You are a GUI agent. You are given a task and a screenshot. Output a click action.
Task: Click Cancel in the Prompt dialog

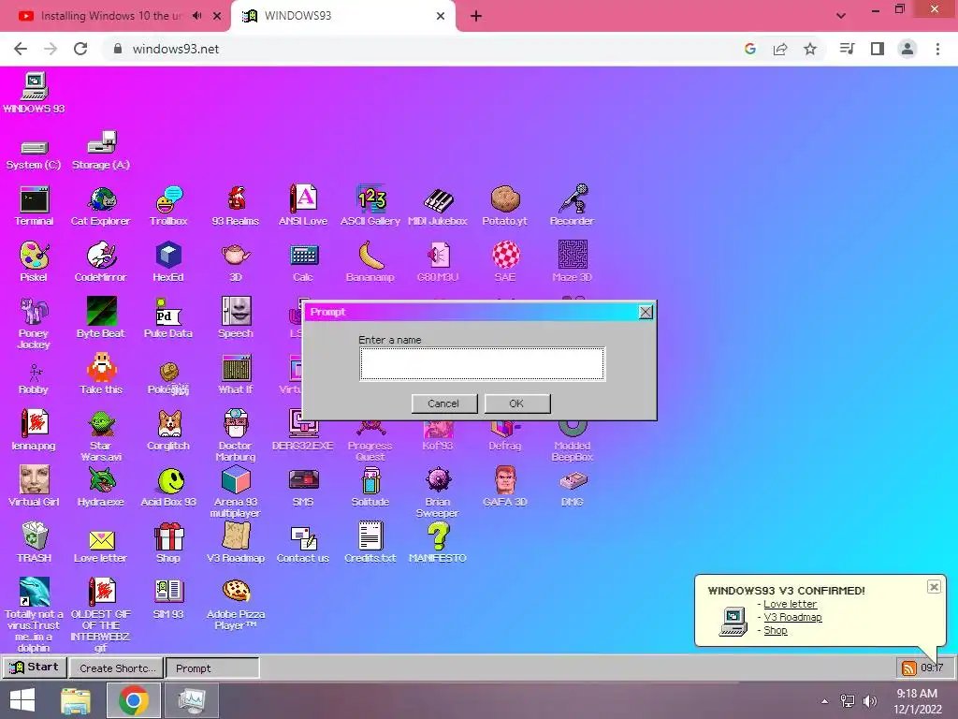click(444, 404)
